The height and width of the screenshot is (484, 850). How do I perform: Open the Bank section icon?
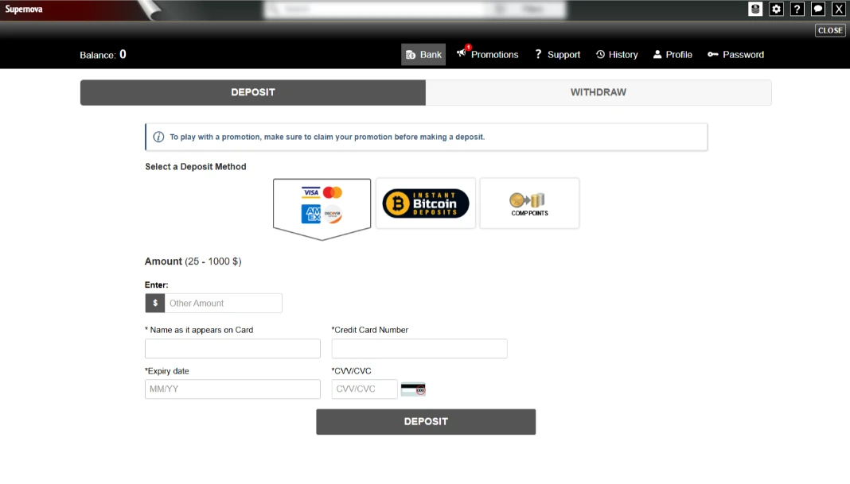[411, 54]
